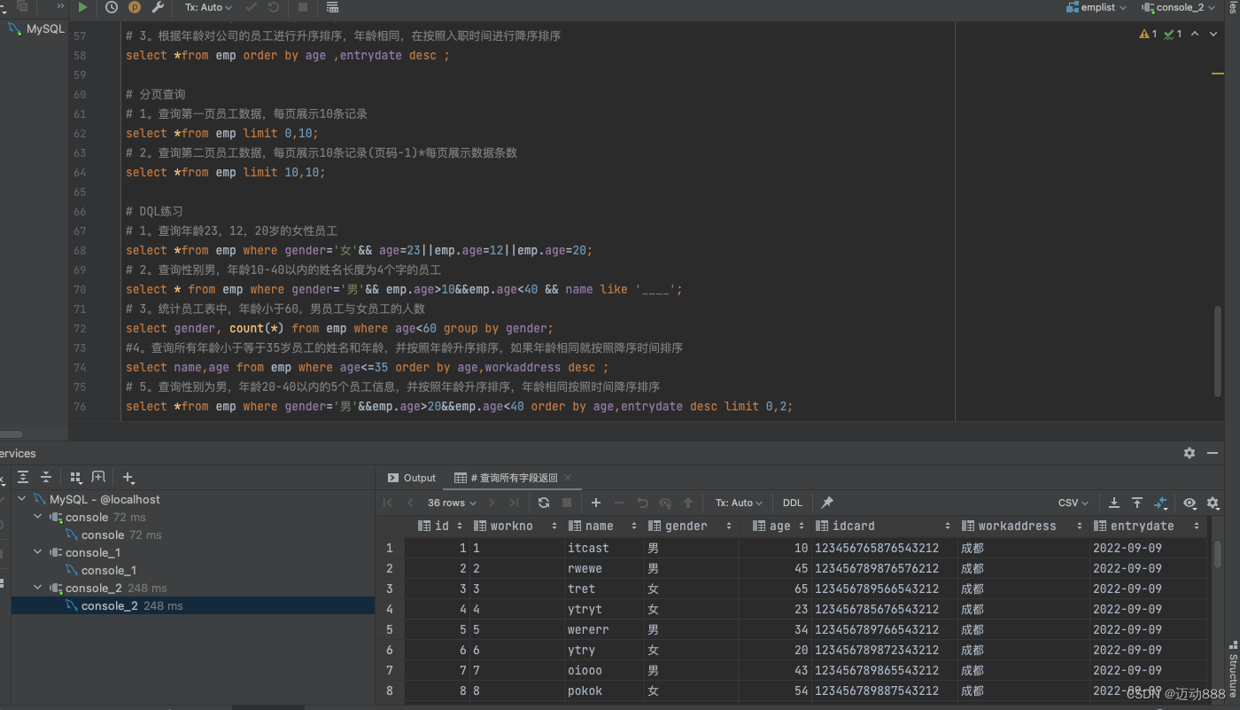Screen dimensions: 1240x710
Task: Run the query with the green Execute button
Action: [x=82, y=7]
